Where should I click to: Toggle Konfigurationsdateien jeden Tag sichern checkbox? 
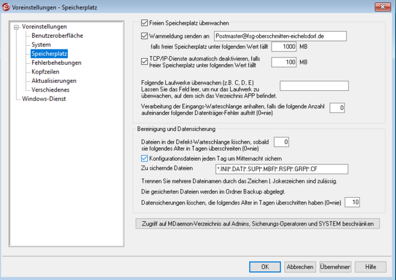pos(145,158)
